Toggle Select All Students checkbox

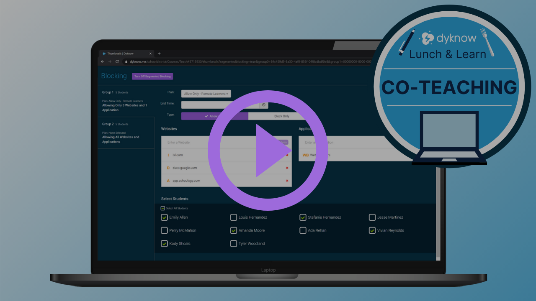pyautogui.click(x=163, y=208)
